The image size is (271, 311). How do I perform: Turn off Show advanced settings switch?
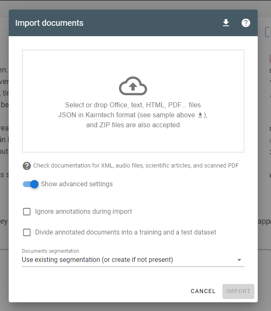click(x=30, y=184)
